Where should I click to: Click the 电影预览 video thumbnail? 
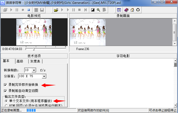coord(34,32)
